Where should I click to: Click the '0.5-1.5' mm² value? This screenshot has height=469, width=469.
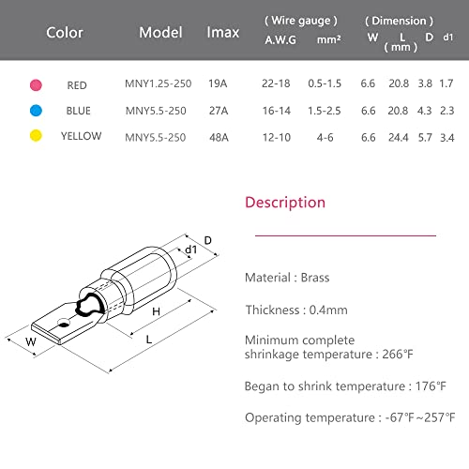pyautogui.click(x=325, y=83)
